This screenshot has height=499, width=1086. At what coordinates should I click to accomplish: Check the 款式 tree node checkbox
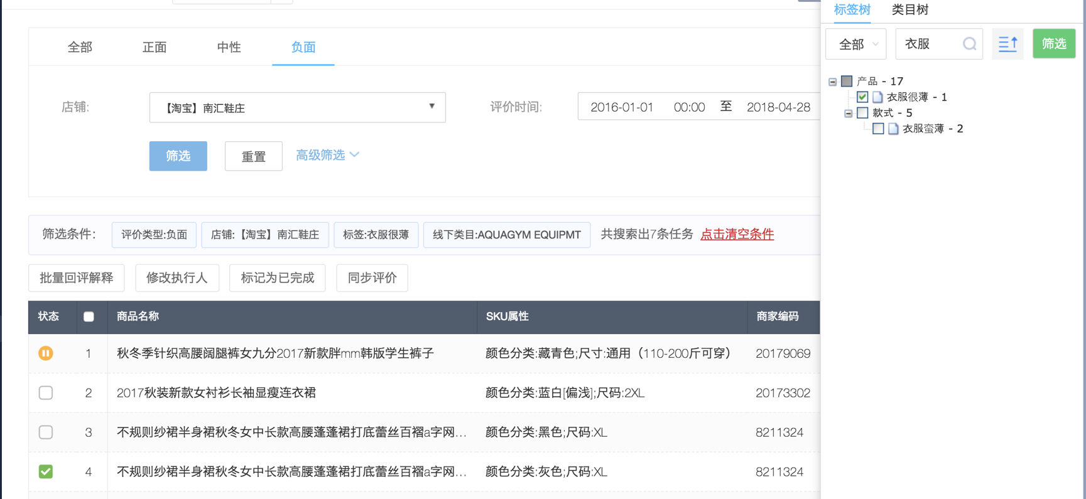862,113
